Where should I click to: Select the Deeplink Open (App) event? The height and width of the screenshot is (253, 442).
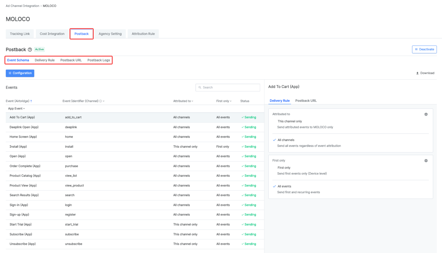tap(135, 127)
